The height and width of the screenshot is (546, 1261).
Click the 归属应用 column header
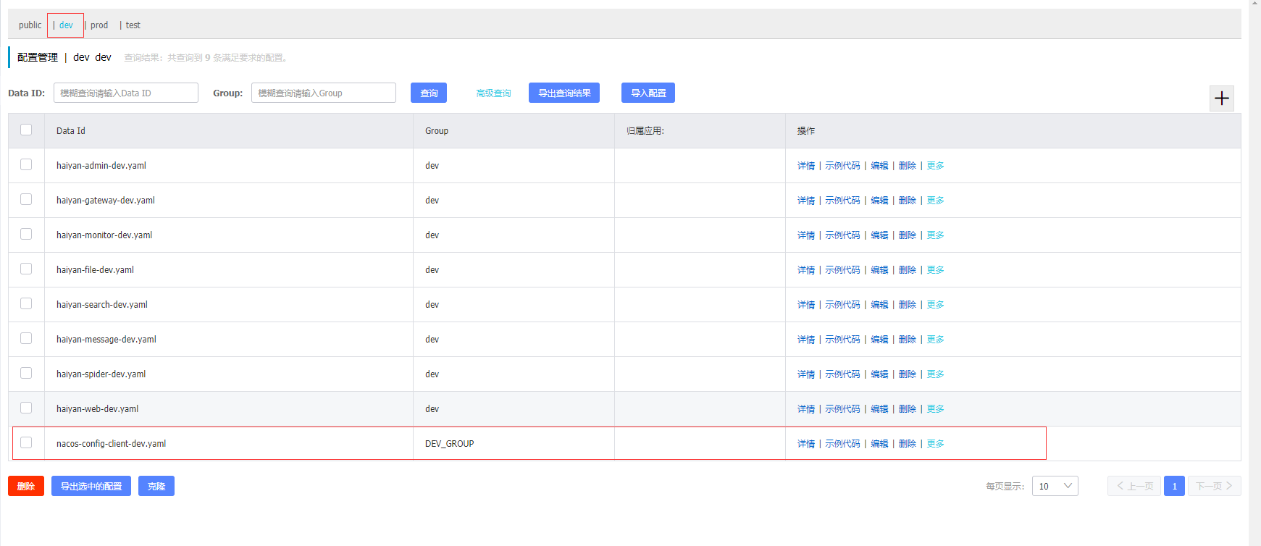point(700,131)
